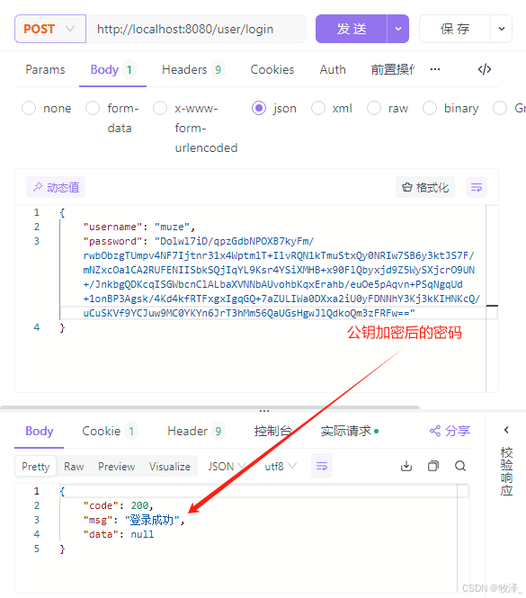This screenshot has height=598, width=526.
Task: Open the 实际请求 actual request tab
Action: pos(350,431)
